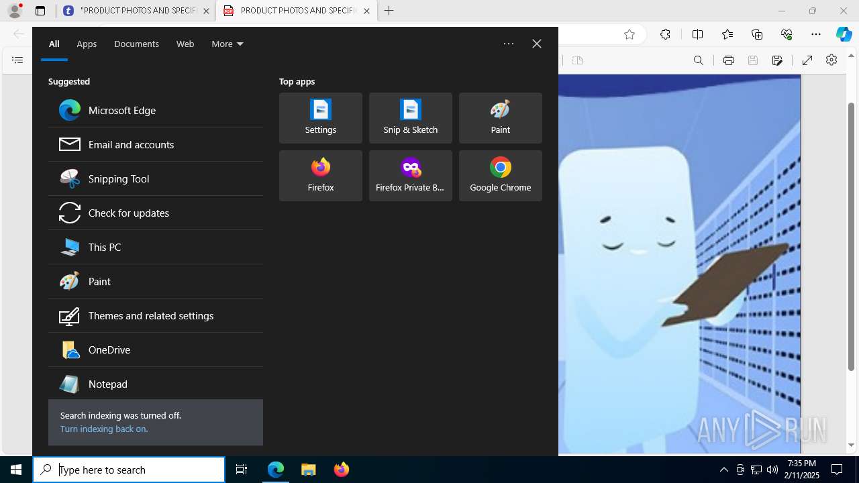Open PDF table of contents
This screenshot has height=483, width=859.
click(x=17, y=60)
